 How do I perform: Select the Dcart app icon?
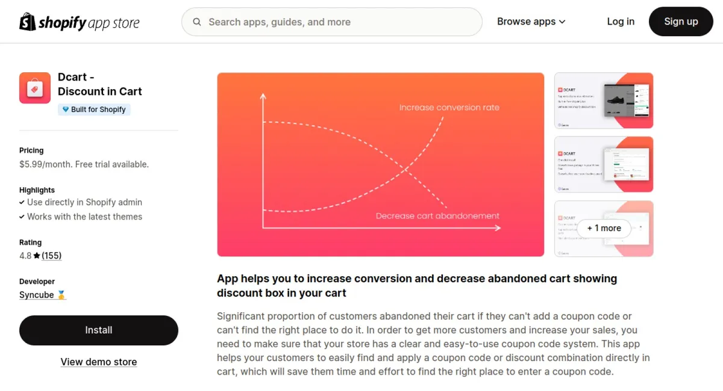click(x=34, y=87)
